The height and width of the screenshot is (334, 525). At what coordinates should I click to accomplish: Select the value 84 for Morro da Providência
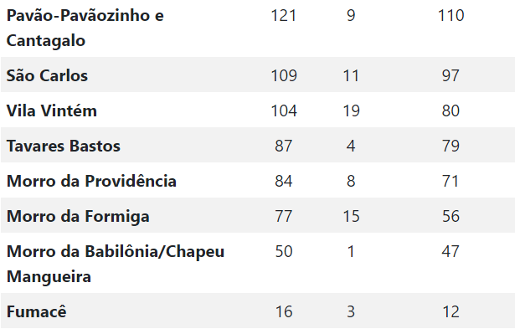click(284, 181)
